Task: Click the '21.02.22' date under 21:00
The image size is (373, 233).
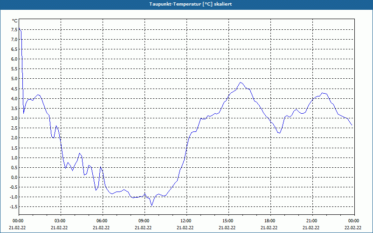Action: (311, 228)
